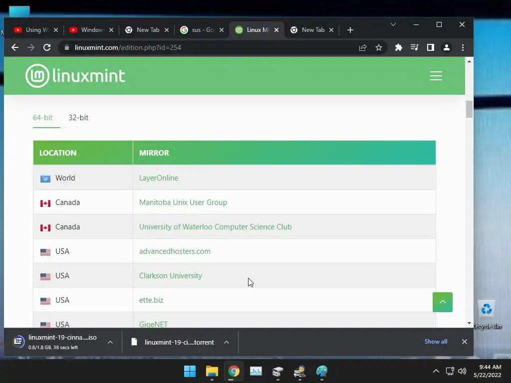
Task: Close the downloads bar
Action: tap(465, 341)
